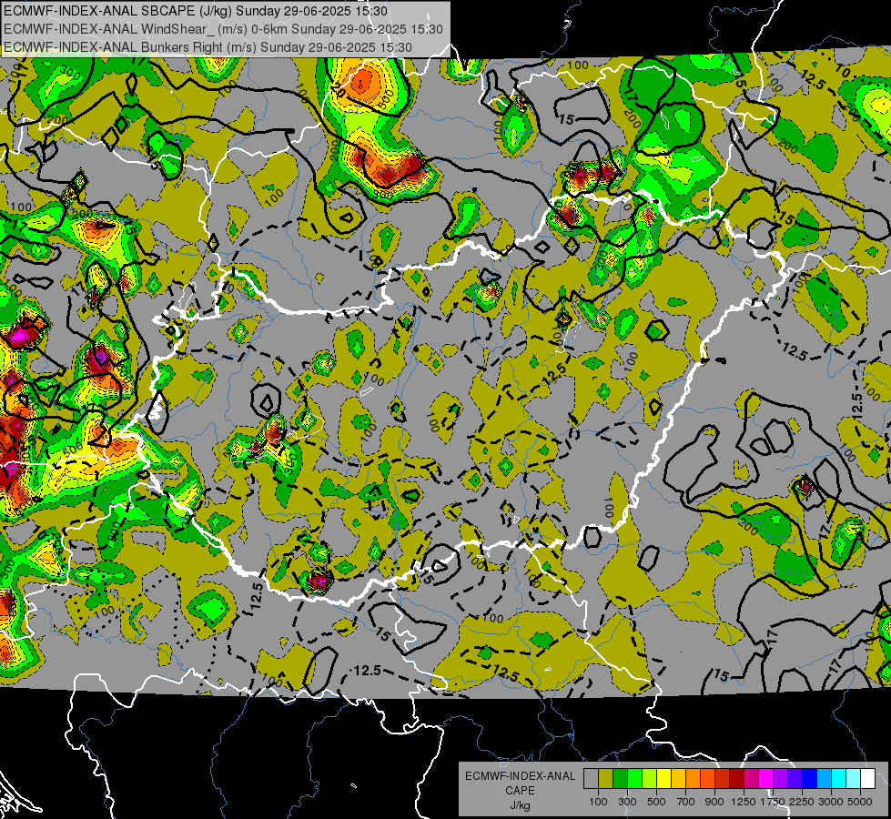Click the legend value 700

pyautogui.click(x=686, y=802)
